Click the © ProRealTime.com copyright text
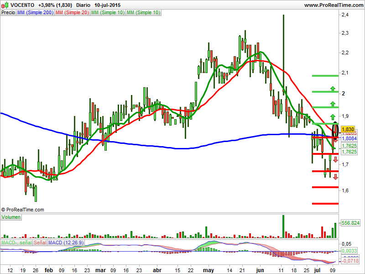Screen dimensions: 365x274 click(x=22, y=210)
